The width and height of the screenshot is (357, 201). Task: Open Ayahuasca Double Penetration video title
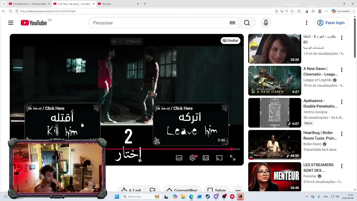[320, 103]
